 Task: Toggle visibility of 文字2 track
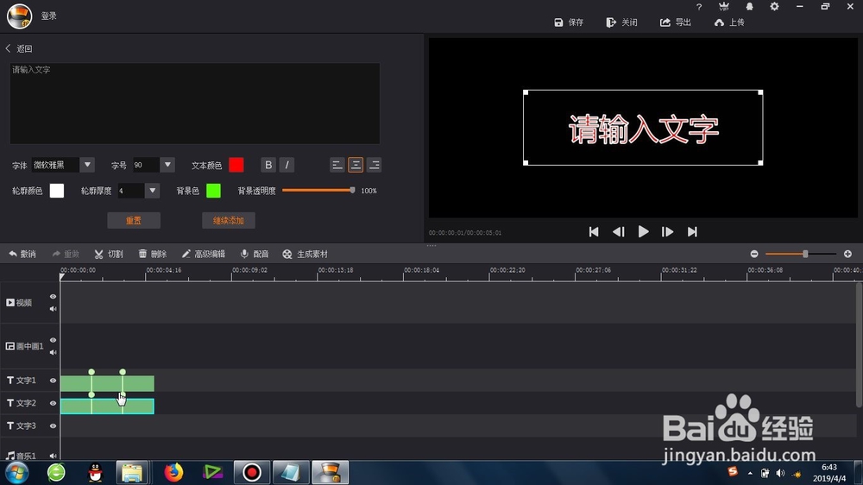click(53, 403)
